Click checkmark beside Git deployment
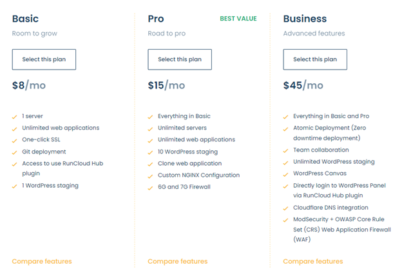This screenshot has height=278, width=402. [x=14, y=153]
